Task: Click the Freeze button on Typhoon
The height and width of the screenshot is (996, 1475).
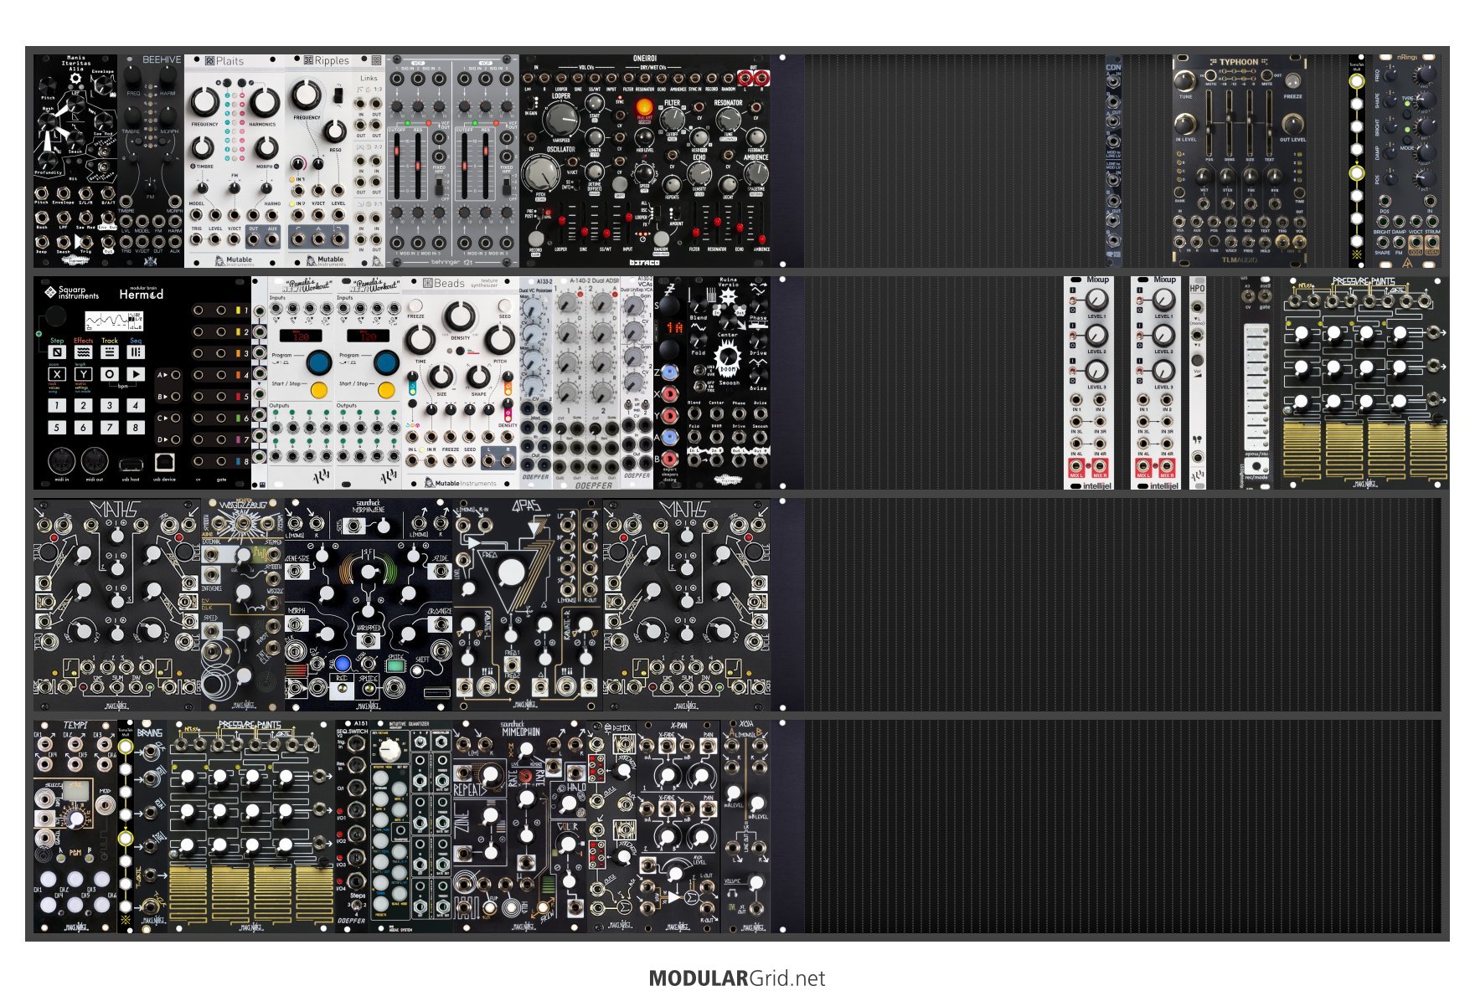Action: [x=1293, y=82]
